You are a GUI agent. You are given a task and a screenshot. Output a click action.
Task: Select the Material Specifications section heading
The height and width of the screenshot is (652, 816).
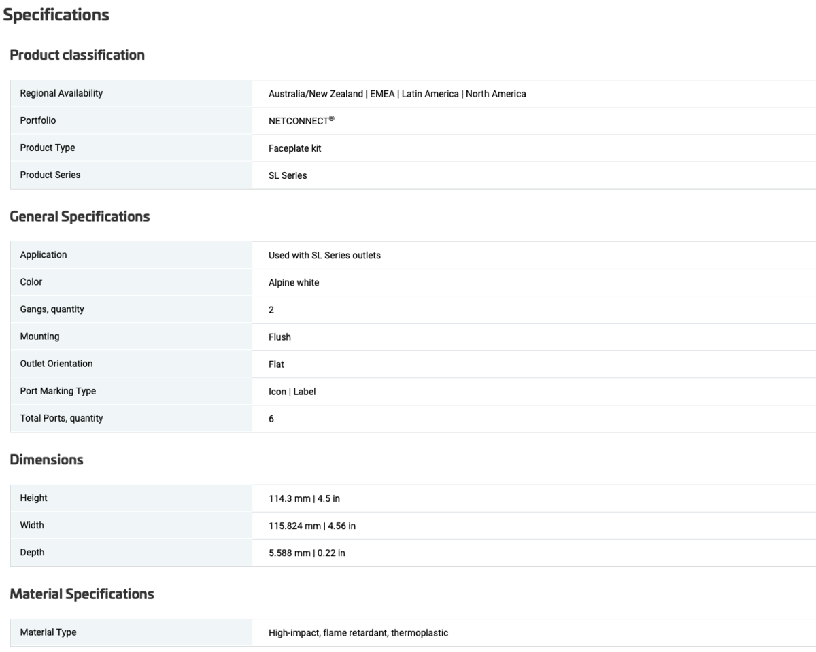[82, 594]
